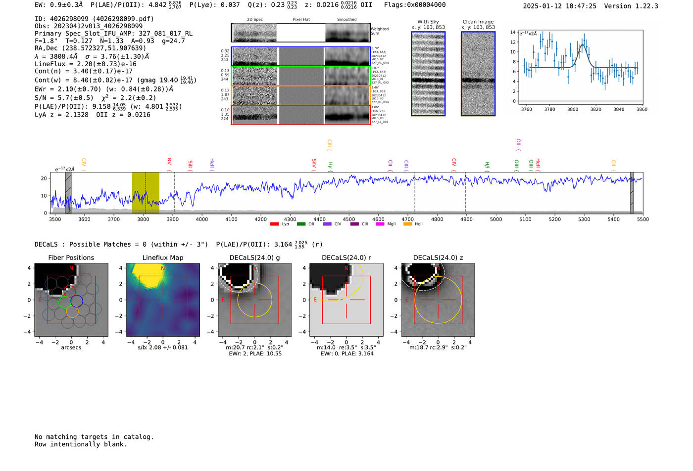693x471 pixels.
Task: Click the timestamp 2025-01-12 10:47:25
Action: (560, 6)
